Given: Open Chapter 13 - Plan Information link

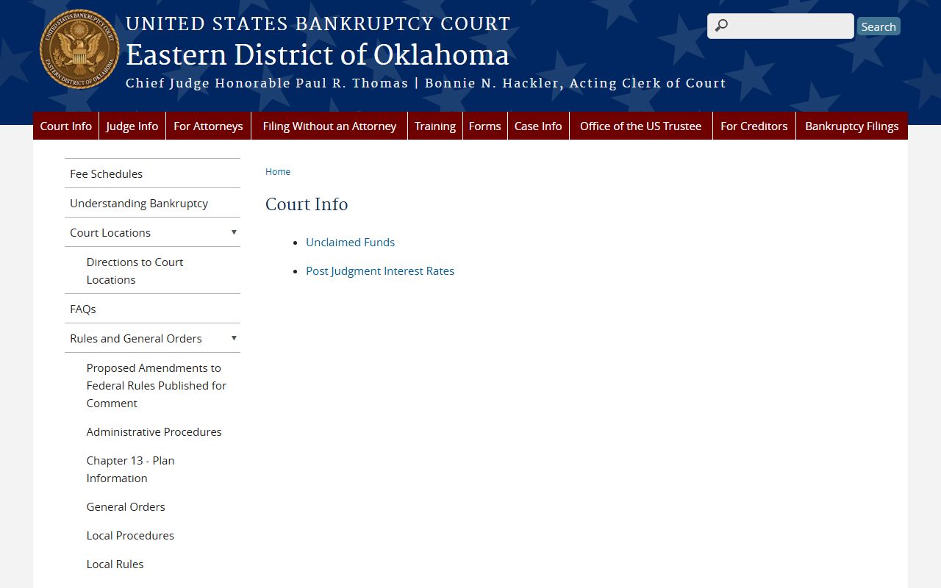Looking at the screenshot, I should [131, 469].
